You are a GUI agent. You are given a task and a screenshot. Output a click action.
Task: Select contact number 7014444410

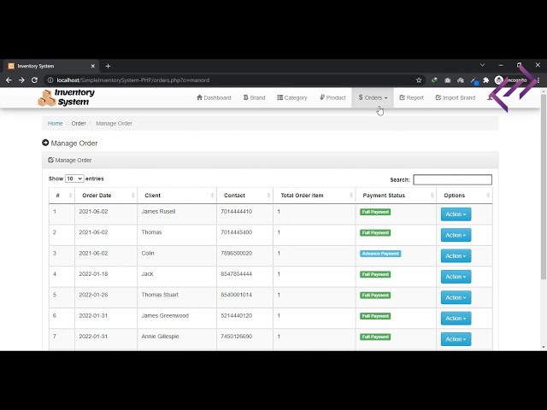pyautogui.click(x=236, y=211)
